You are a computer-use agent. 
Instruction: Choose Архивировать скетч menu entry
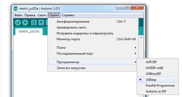pyautogui.click(x=93, y=27)
